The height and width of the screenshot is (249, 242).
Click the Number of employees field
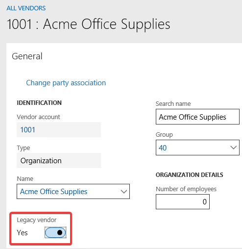(x=183, y=201)
